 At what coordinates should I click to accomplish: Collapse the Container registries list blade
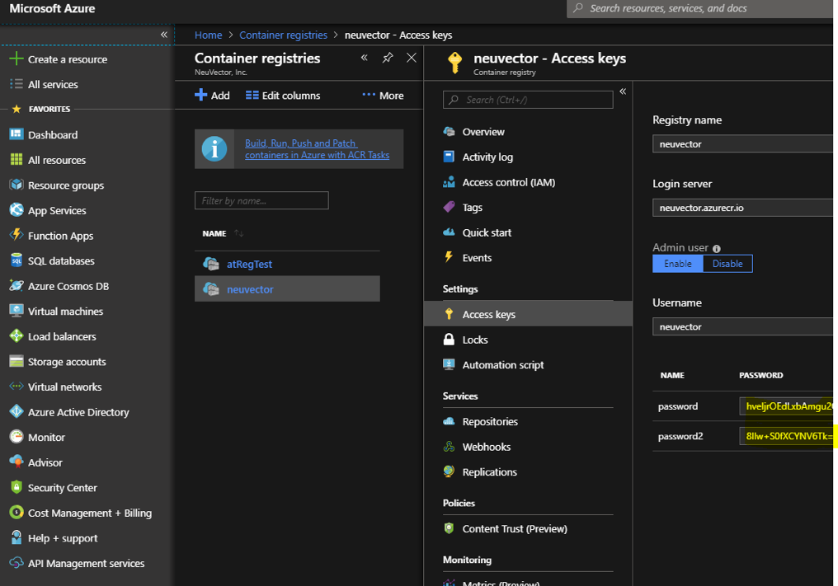pyautogui.click(x=365, y=58)
